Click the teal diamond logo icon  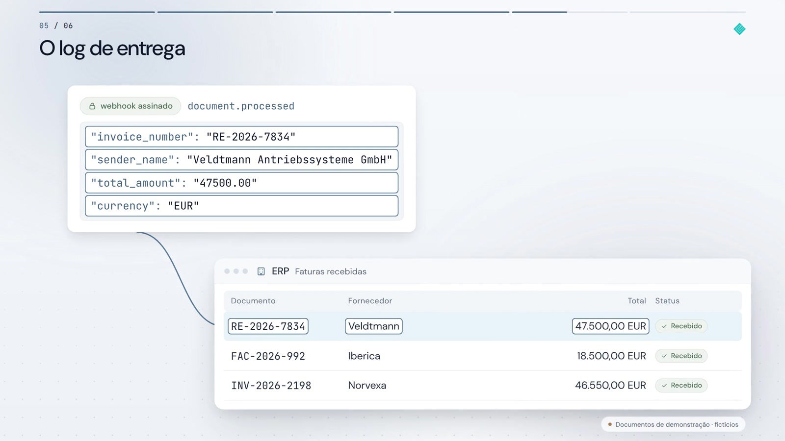point(739,29)
